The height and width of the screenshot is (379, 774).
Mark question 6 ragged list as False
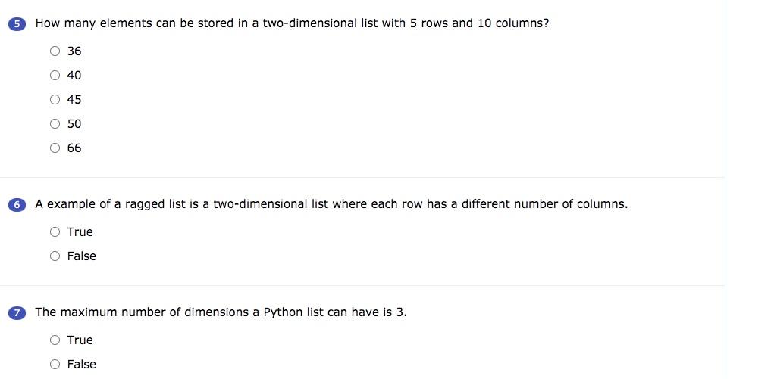coord(55,256)
